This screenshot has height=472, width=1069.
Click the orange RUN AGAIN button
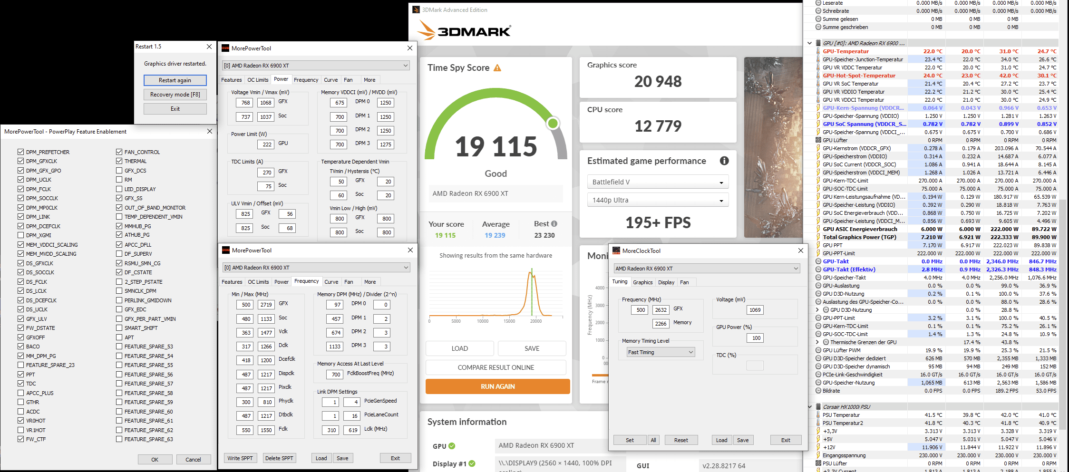497,386
